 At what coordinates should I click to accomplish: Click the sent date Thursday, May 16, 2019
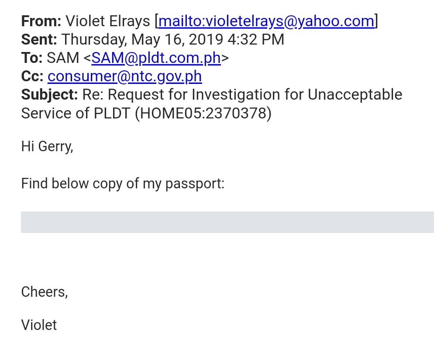coord(142,39)
